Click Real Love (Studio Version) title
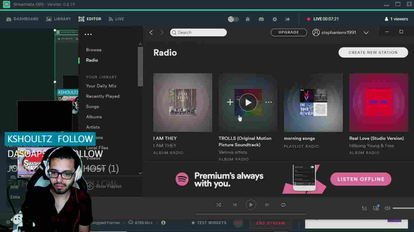This screenshot has height=232, width=414. click(376, 138)
